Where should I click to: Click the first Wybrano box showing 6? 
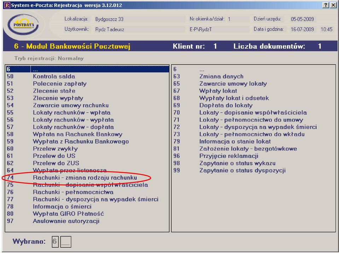[x=55, y=242]
